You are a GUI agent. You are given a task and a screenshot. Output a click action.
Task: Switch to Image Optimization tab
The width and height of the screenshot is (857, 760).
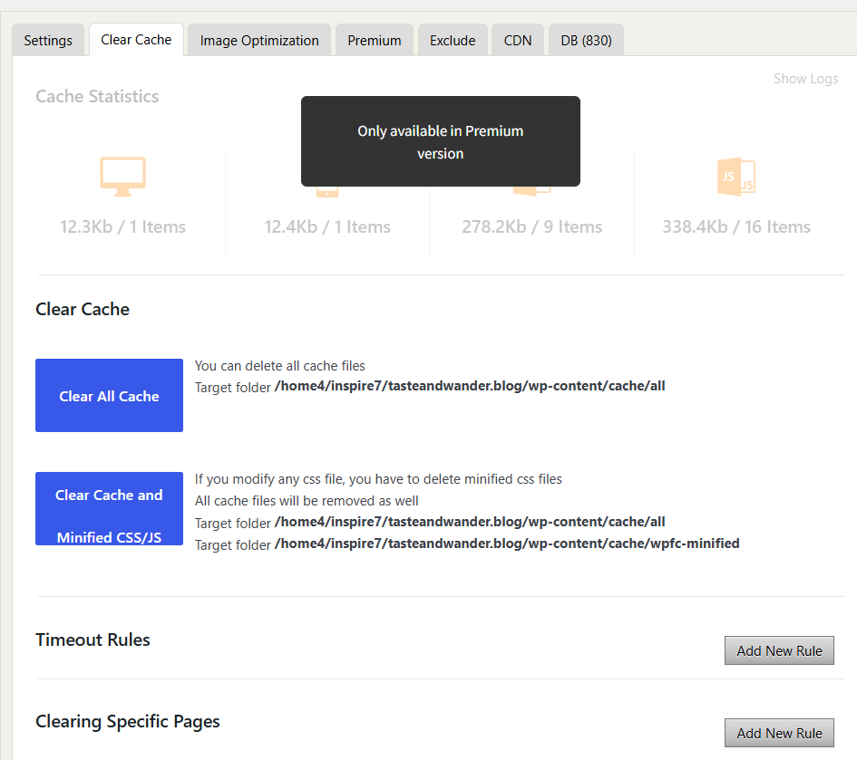(x=259, y=41)
